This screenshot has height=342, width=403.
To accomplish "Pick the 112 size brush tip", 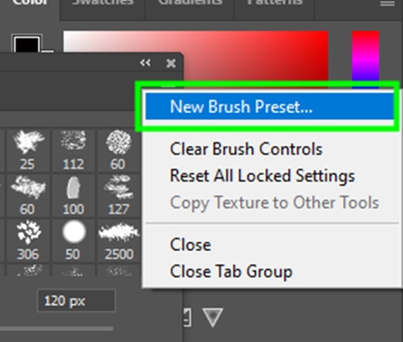I will 73,150.
